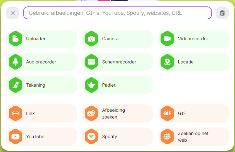Open the Camera option icon
The width and height of the screenshot is (235, 152).
point(91,39)
